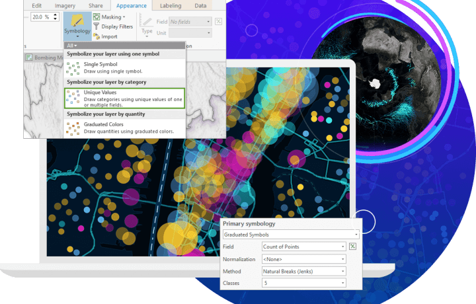Image resolution: width=476 pixels, height=304 pixels.
Task: Choose Unique Values symbology
Action: [124, 98]
